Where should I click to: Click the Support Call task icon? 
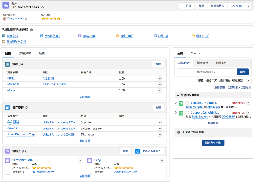181,113
